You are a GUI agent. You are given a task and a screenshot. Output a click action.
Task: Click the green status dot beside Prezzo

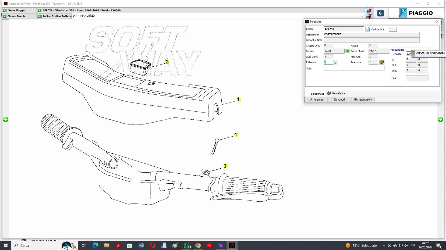(347, 51)
